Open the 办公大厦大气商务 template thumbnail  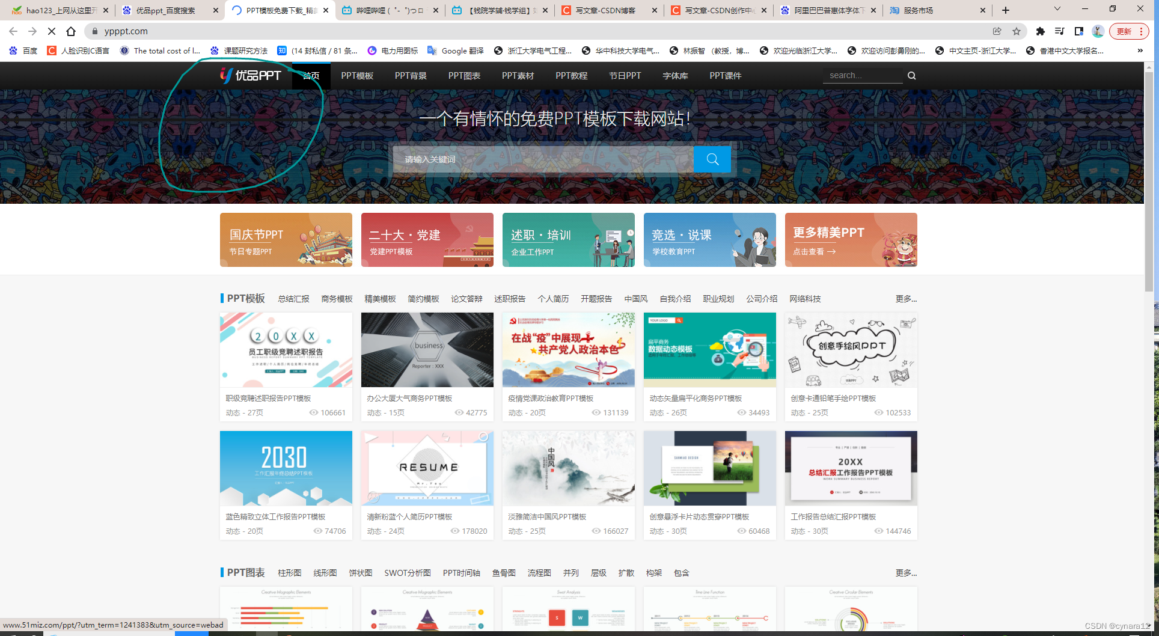pos(427,350)
